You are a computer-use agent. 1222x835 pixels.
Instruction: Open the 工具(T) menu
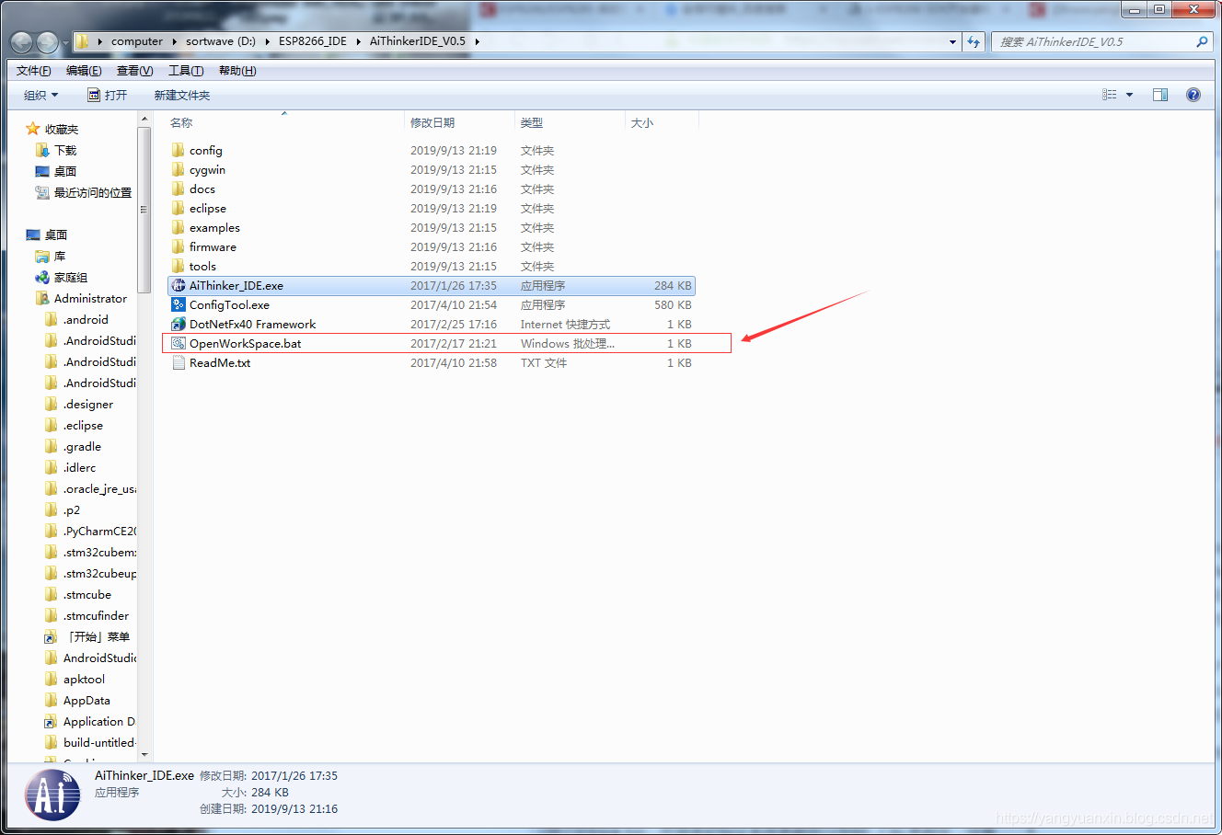coord(186,71)
